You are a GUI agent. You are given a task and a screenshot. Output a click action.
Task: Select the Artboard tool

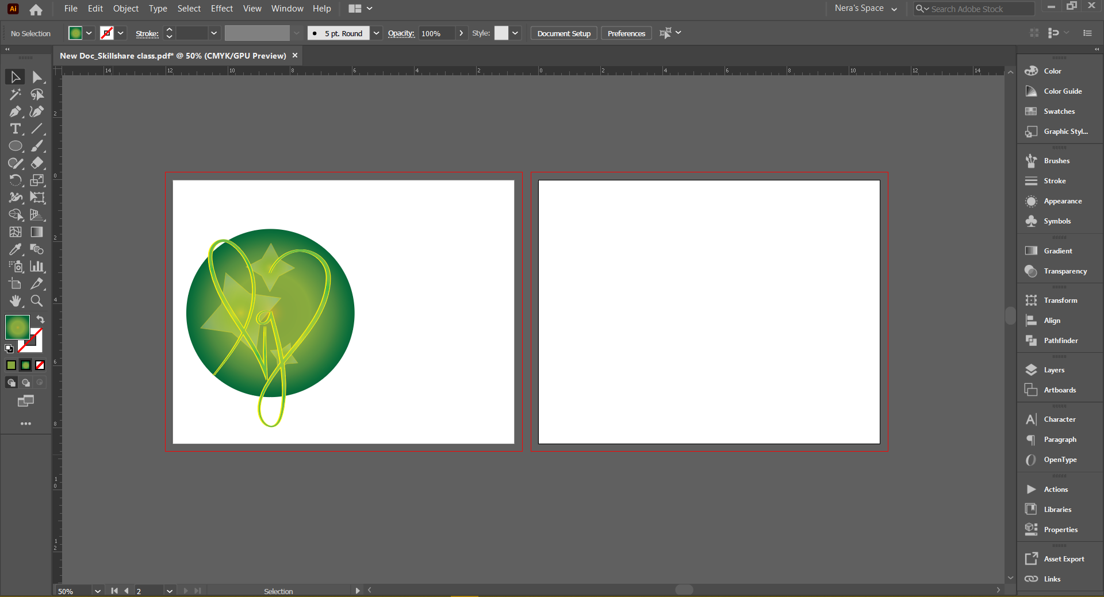pyautogui.click(x=16, y=284)
